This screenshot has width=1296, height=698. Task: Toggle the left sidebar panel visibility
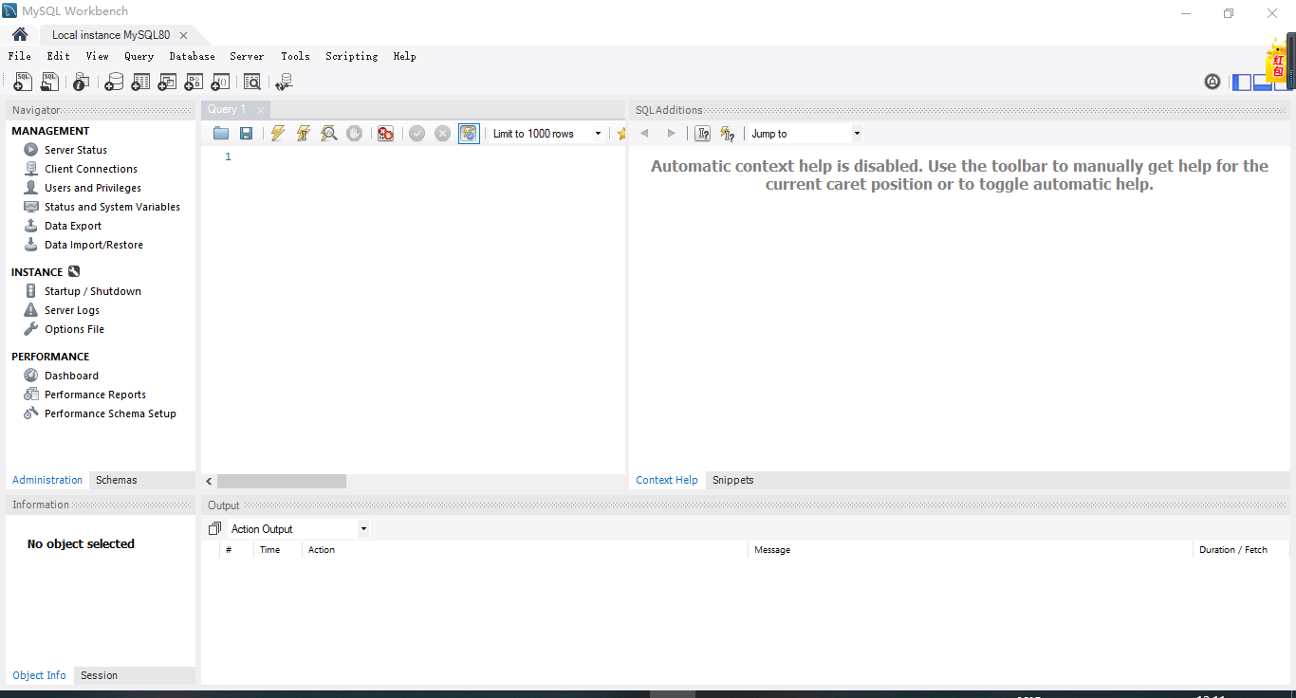click(x=1242, y=83)
